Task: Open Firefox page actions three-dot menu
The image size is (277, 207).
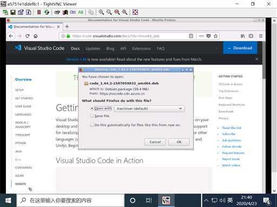Action: 201,36
